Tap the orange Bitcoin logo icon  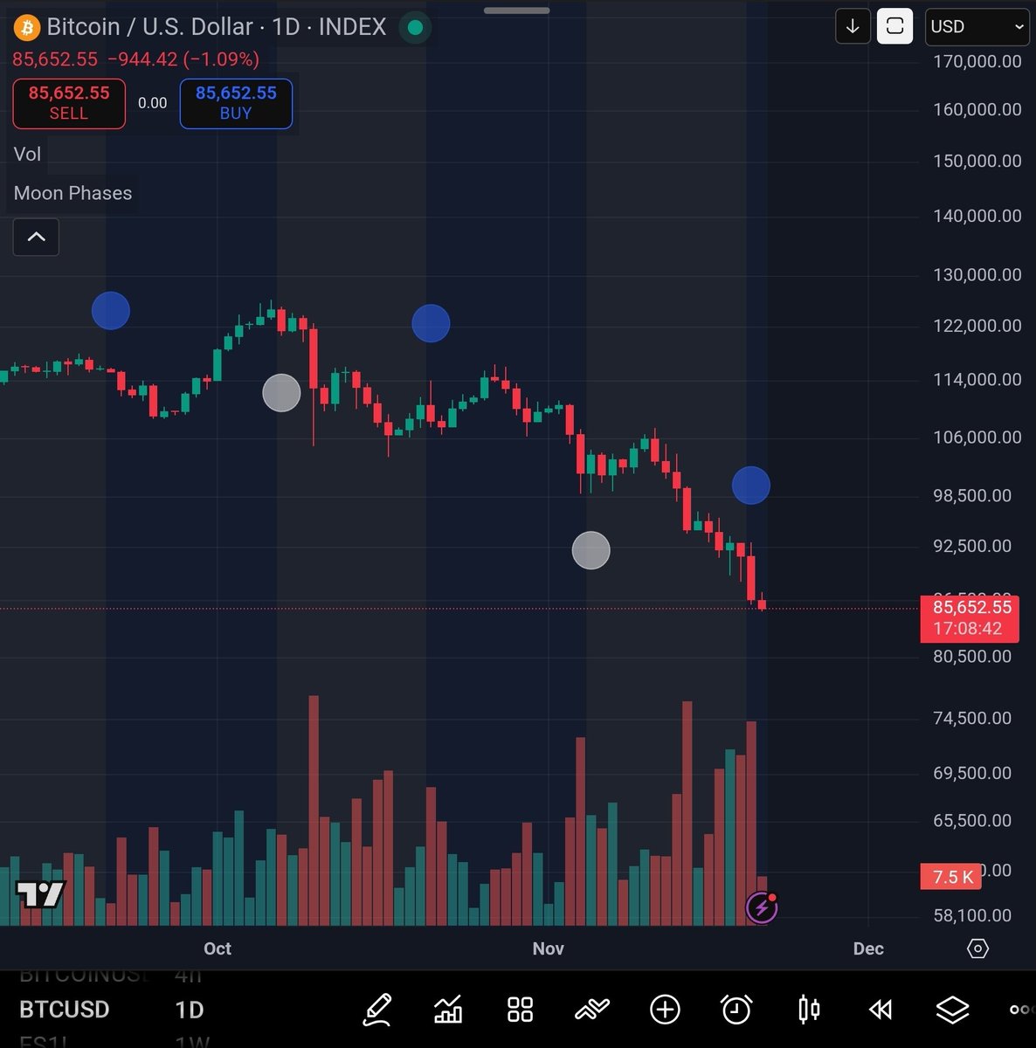pos(26,28)
